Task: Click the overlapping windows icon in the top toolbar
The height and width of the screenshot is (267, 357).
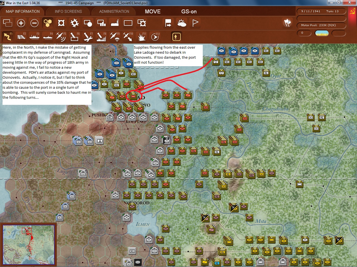Action: coord(8,23)
